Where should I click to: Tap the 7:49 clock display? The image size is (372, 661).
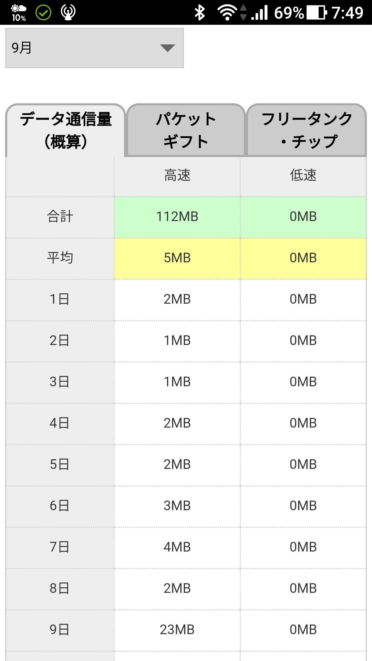(x=347, y=13)
